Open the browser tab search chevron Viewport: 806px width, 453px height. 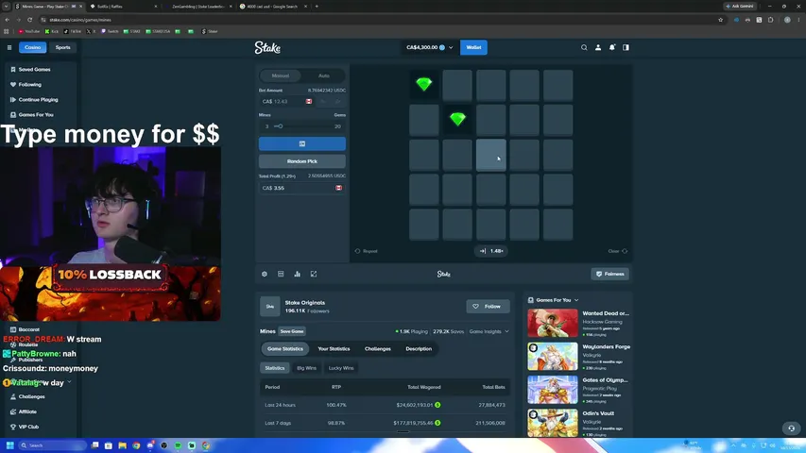pos(7,7)
